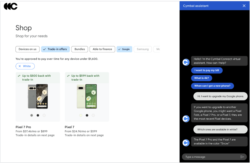Close the Cymbal assistant panel
The image size is (250, 163).
[244, 6]
